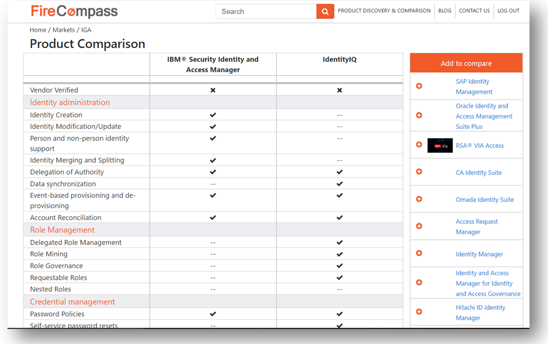Viewport: 548px width, 344px height.
Task: Click IdentityIQ checkmark for Role Mining
Action: pyautogui.click(x=339, y=254)
